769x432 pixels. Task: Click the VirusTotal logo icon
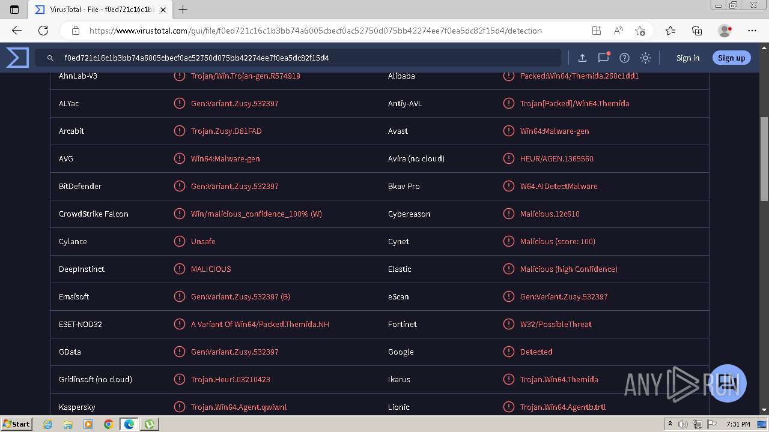pyautogui.click(x=17, y=58)
